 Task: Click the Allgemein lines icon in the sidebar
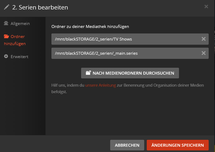click(6, 23)
